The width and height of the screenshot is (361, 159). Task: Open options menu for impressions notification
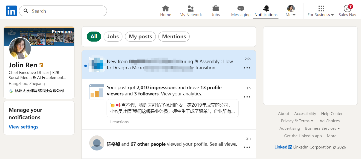pyautogui.click(x=247, y=97)
